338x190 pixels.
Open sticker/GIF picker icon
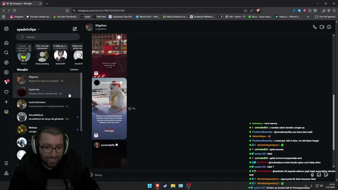[326, 175]
